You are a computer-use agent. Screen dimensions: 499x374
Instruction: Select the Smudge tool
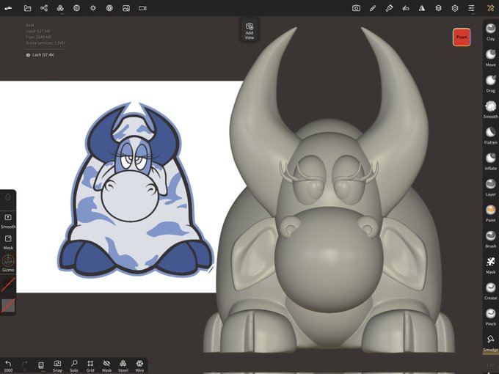[x=490, y=343]
